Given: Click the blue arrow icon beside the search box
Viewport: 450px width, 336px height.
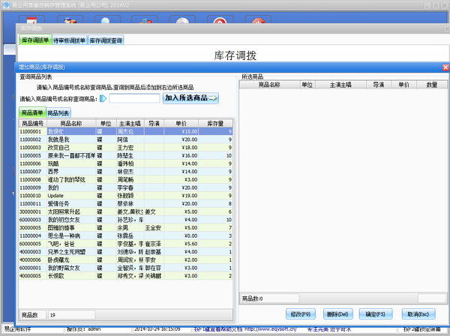Looking at the screenshot, I should (103, 99).
